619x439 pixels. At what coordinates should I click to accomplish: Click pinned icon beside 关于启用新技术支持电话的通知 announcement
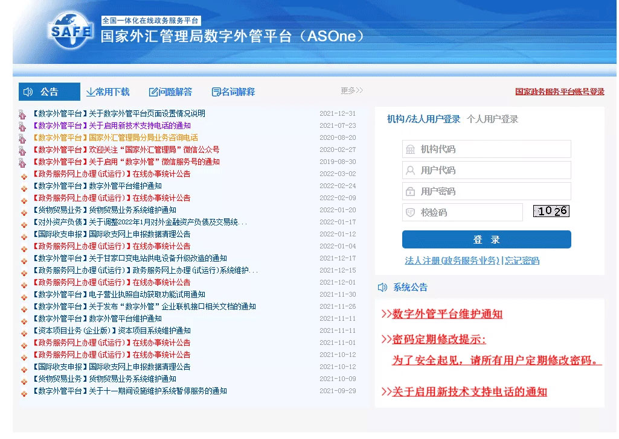22,127
